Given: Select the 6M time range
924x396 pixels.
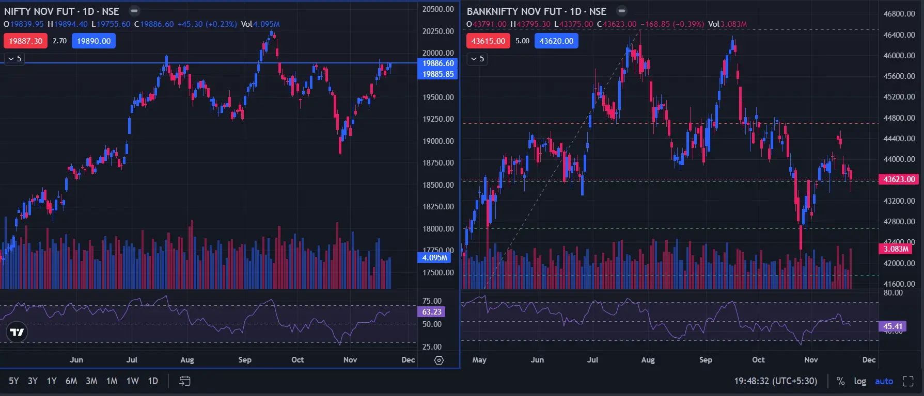Looking at the screenshot, I should pos(71,381).
